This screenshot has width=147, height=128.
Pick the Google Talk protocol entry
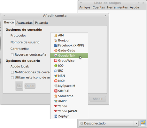pos(69,56)
